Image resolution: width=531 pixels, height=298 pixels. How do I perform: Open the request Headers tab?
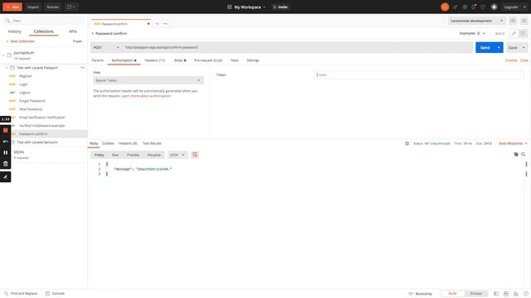tap(155, 60)
